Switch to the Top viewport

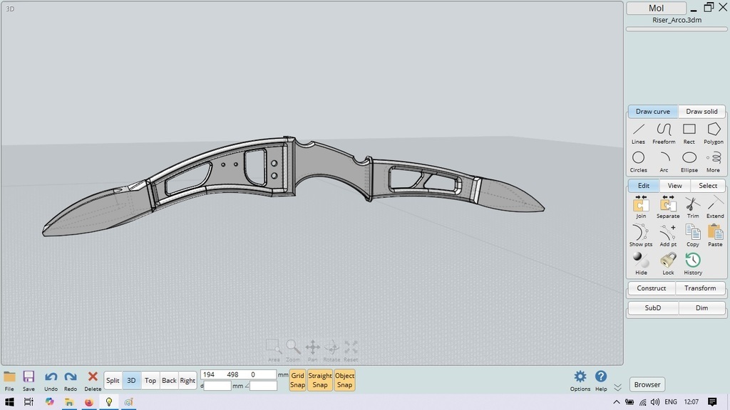coord(150,381)
